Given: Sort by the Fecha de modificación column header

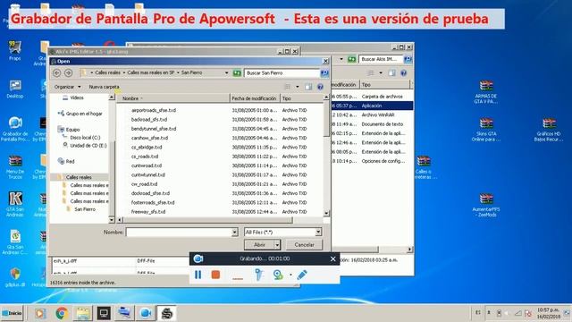Looking at the screenshot, I should pos(255,98).
